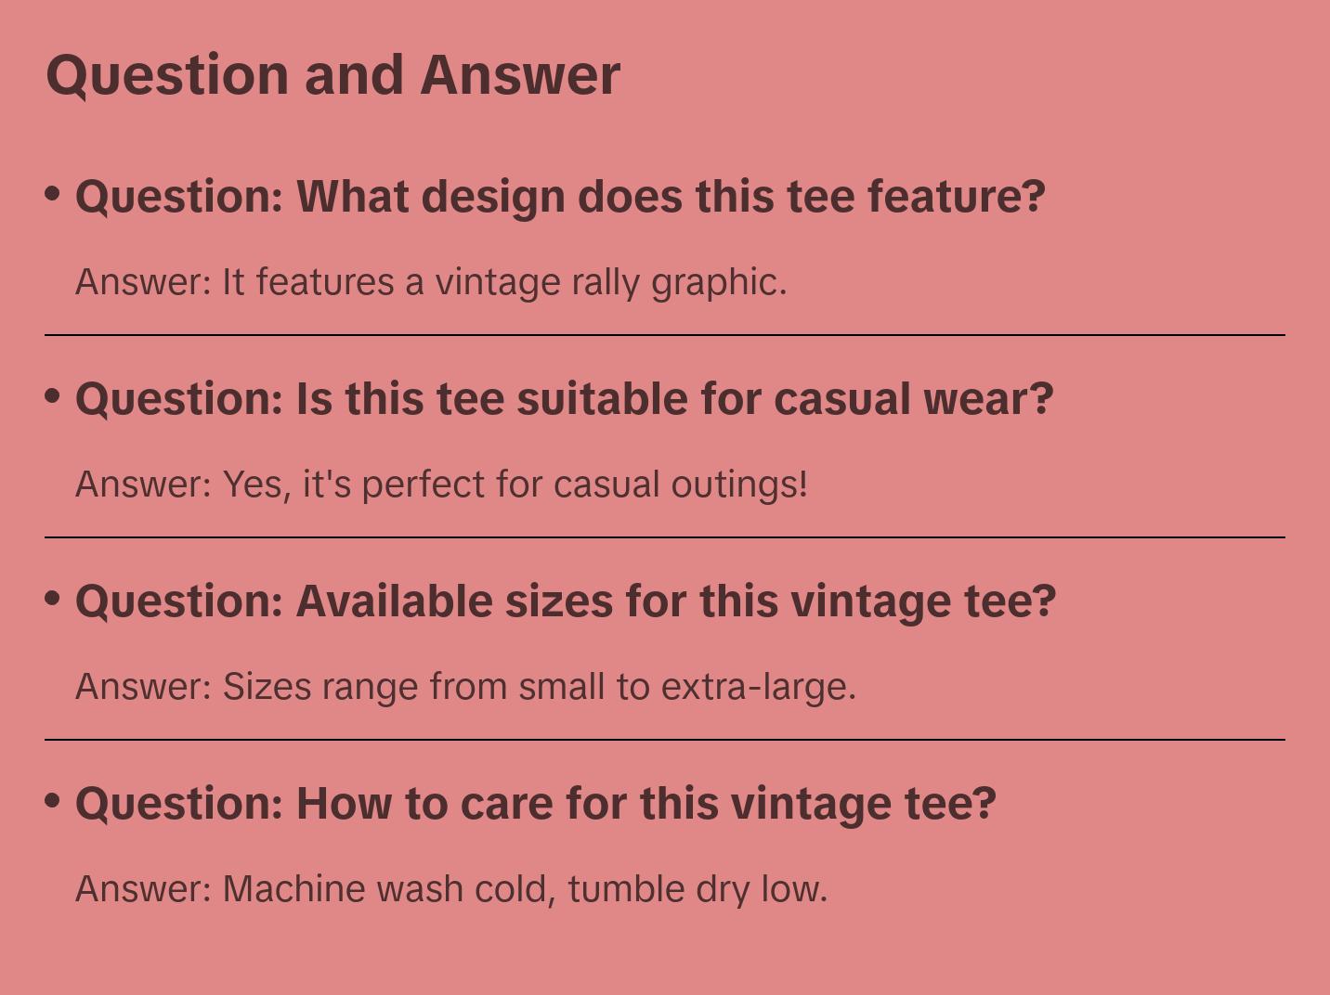Click the phrase "tumble dry low"

tap(696, 889)
